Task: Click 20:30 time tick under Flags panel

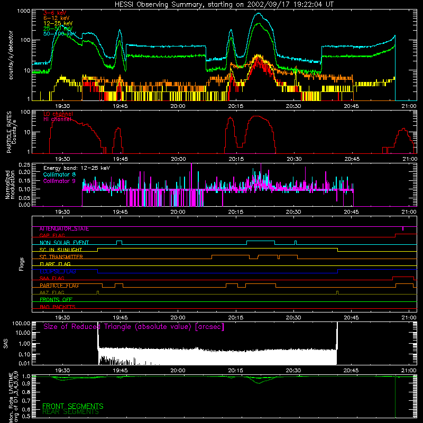Action: pos(293,318)
